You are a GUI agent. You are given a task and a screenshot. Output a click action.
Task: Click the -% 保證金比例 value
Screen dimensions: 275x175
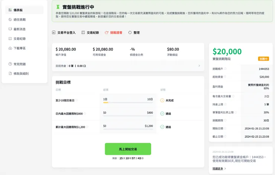coord(132,49)
